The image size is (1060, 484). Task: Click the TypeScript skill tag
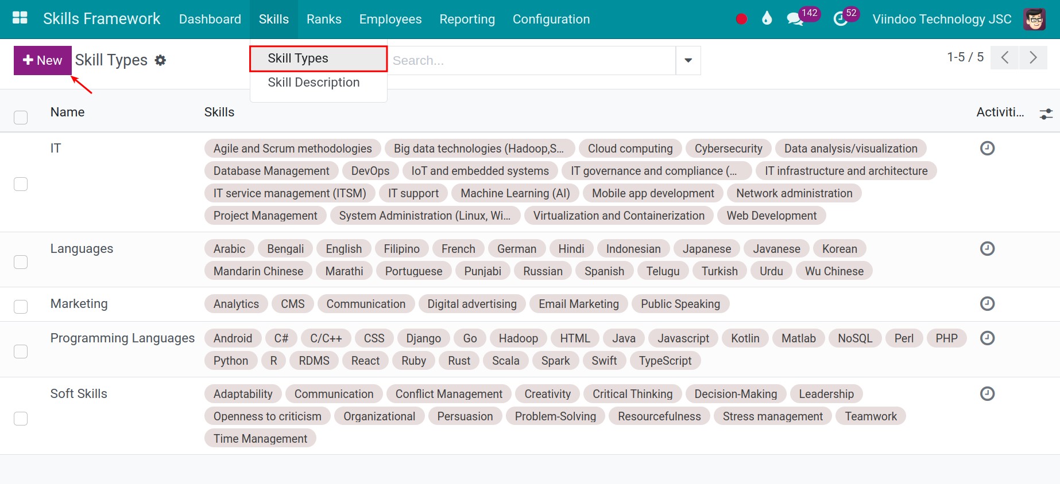click(665, 361)
